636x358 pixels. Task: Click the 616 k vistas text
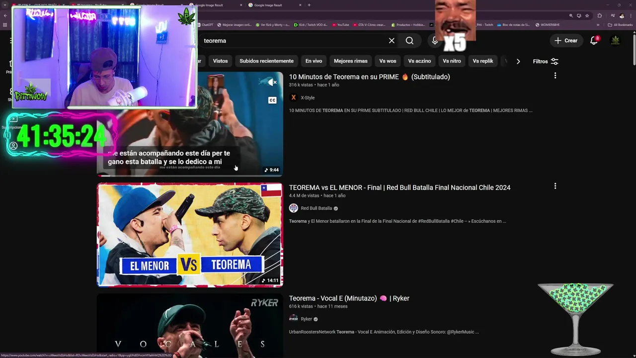(301, 306)
